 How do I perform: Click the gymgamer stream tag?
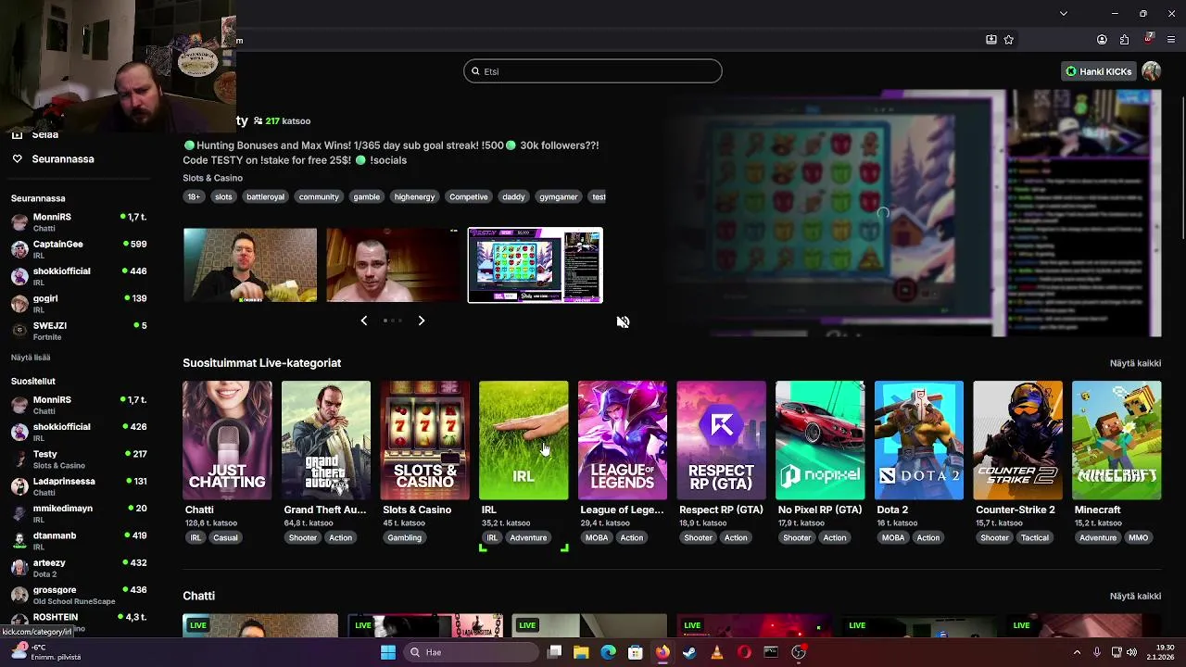coord(559,196)
